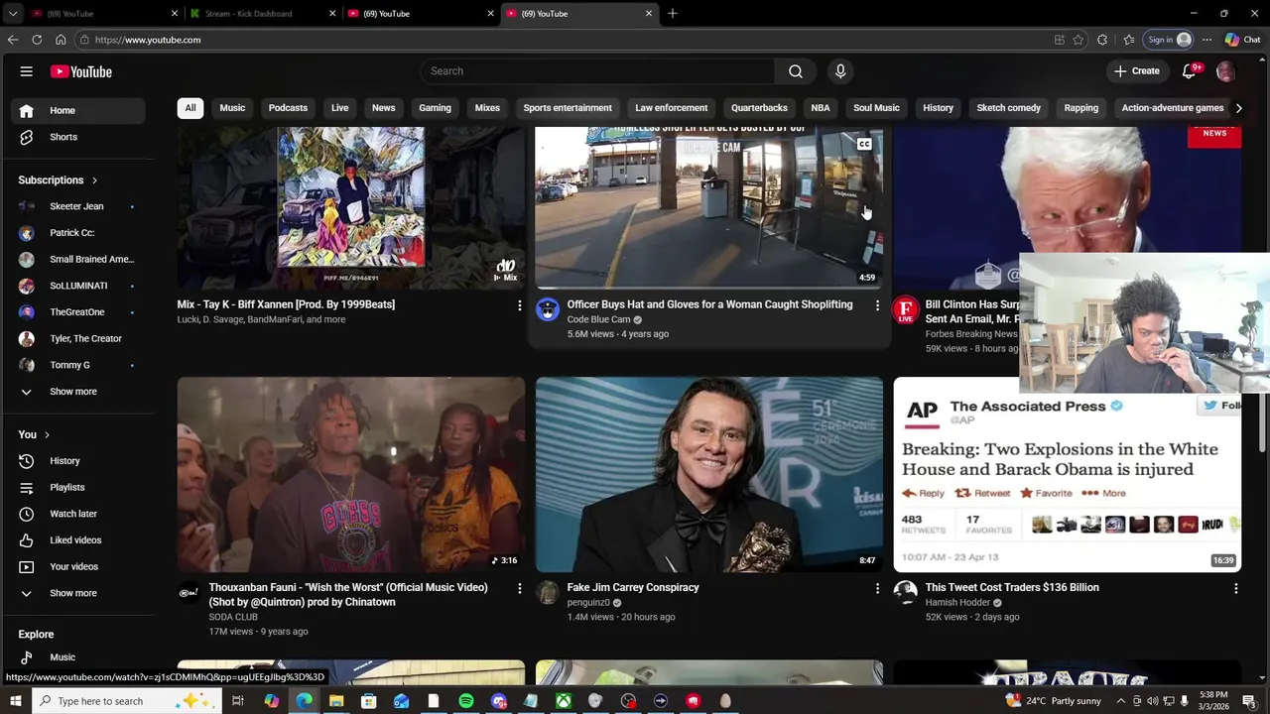Screen dimensions: 1270x714
Task: Click the browser home icon
Action: pos(61,40)
